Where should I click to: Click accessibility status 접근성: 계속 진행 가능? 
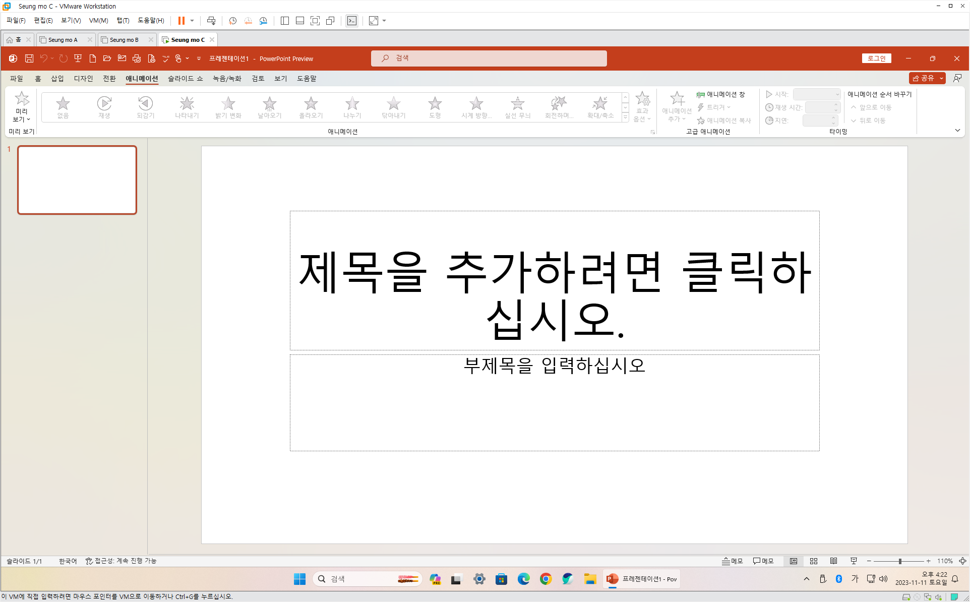(x=121, y=561)
